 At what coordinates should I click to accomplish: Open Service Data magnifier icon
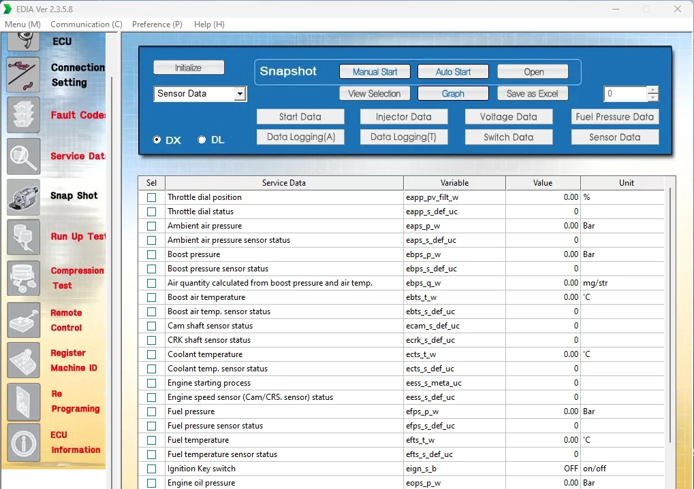point(24,156)
